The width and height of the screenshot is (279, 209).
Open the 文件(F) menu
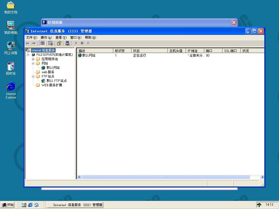pyautogui.click(x=32, y=38)
